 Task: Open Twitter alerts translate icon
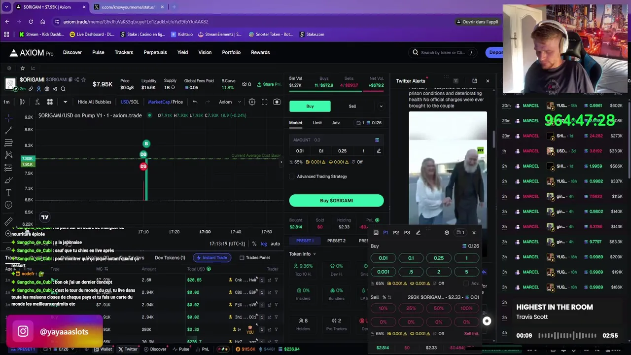coord(456,81)
